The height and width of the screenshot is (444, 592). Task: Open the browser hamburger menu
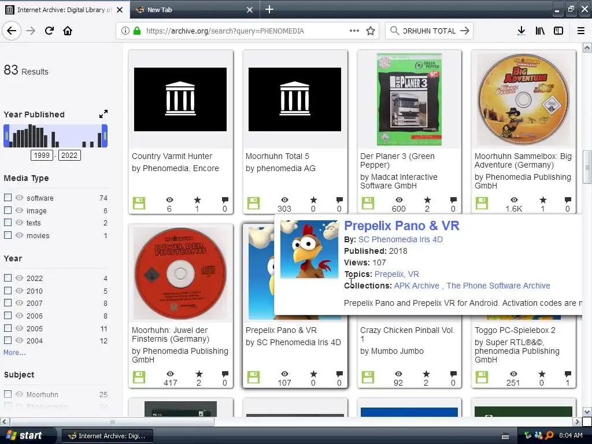(x=581, y=31)
